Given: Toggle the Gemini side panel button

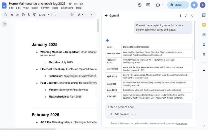Looking at the screenshot, I should click(x=194, y=5).
